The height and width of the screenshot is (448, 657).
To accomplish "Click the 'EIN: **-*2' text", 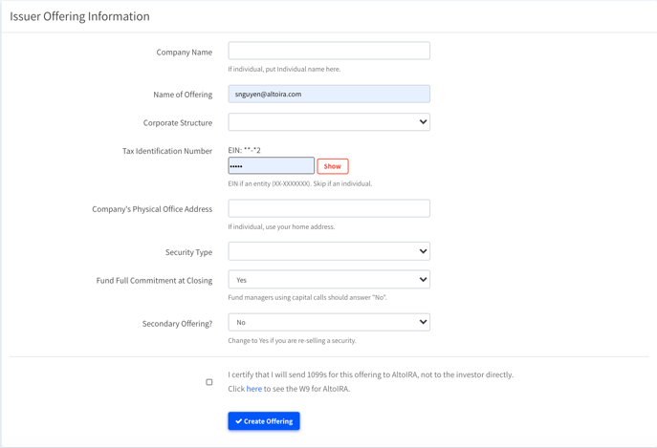I will click(244, 150).
